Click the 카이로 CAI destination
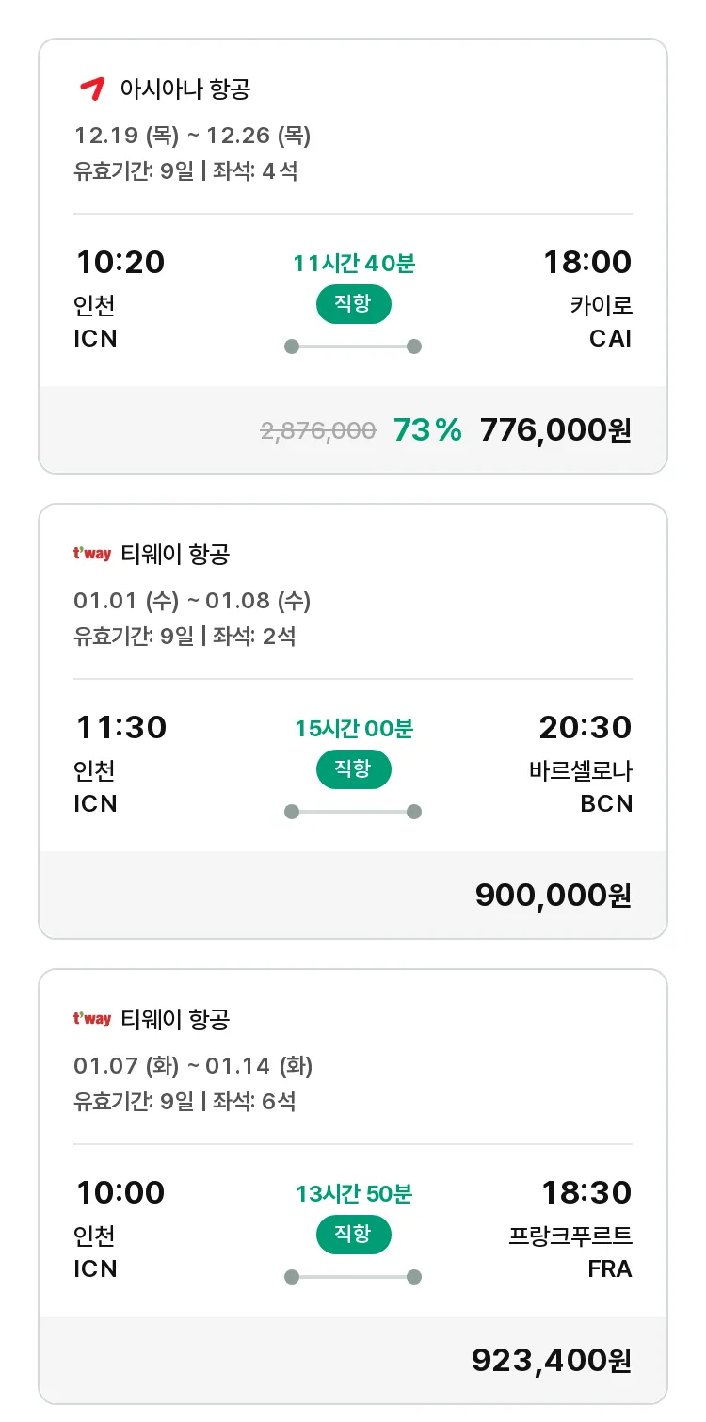 (602, 321)
